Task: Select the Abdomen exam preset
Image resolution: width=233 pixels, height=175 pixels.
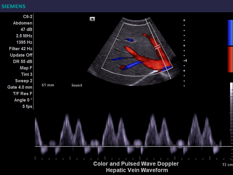Action: coord(22,23)
